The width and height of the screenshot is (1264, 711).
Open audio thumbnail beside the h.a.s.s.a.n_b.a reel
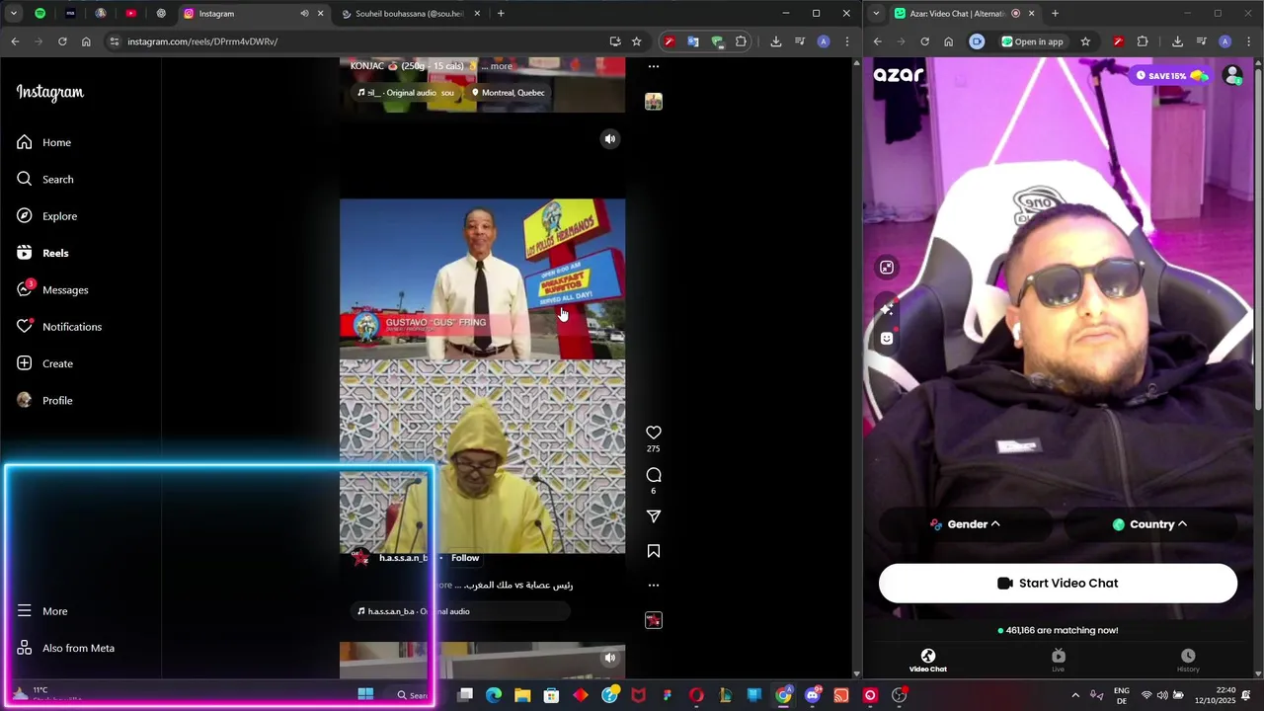coord(654,620)
